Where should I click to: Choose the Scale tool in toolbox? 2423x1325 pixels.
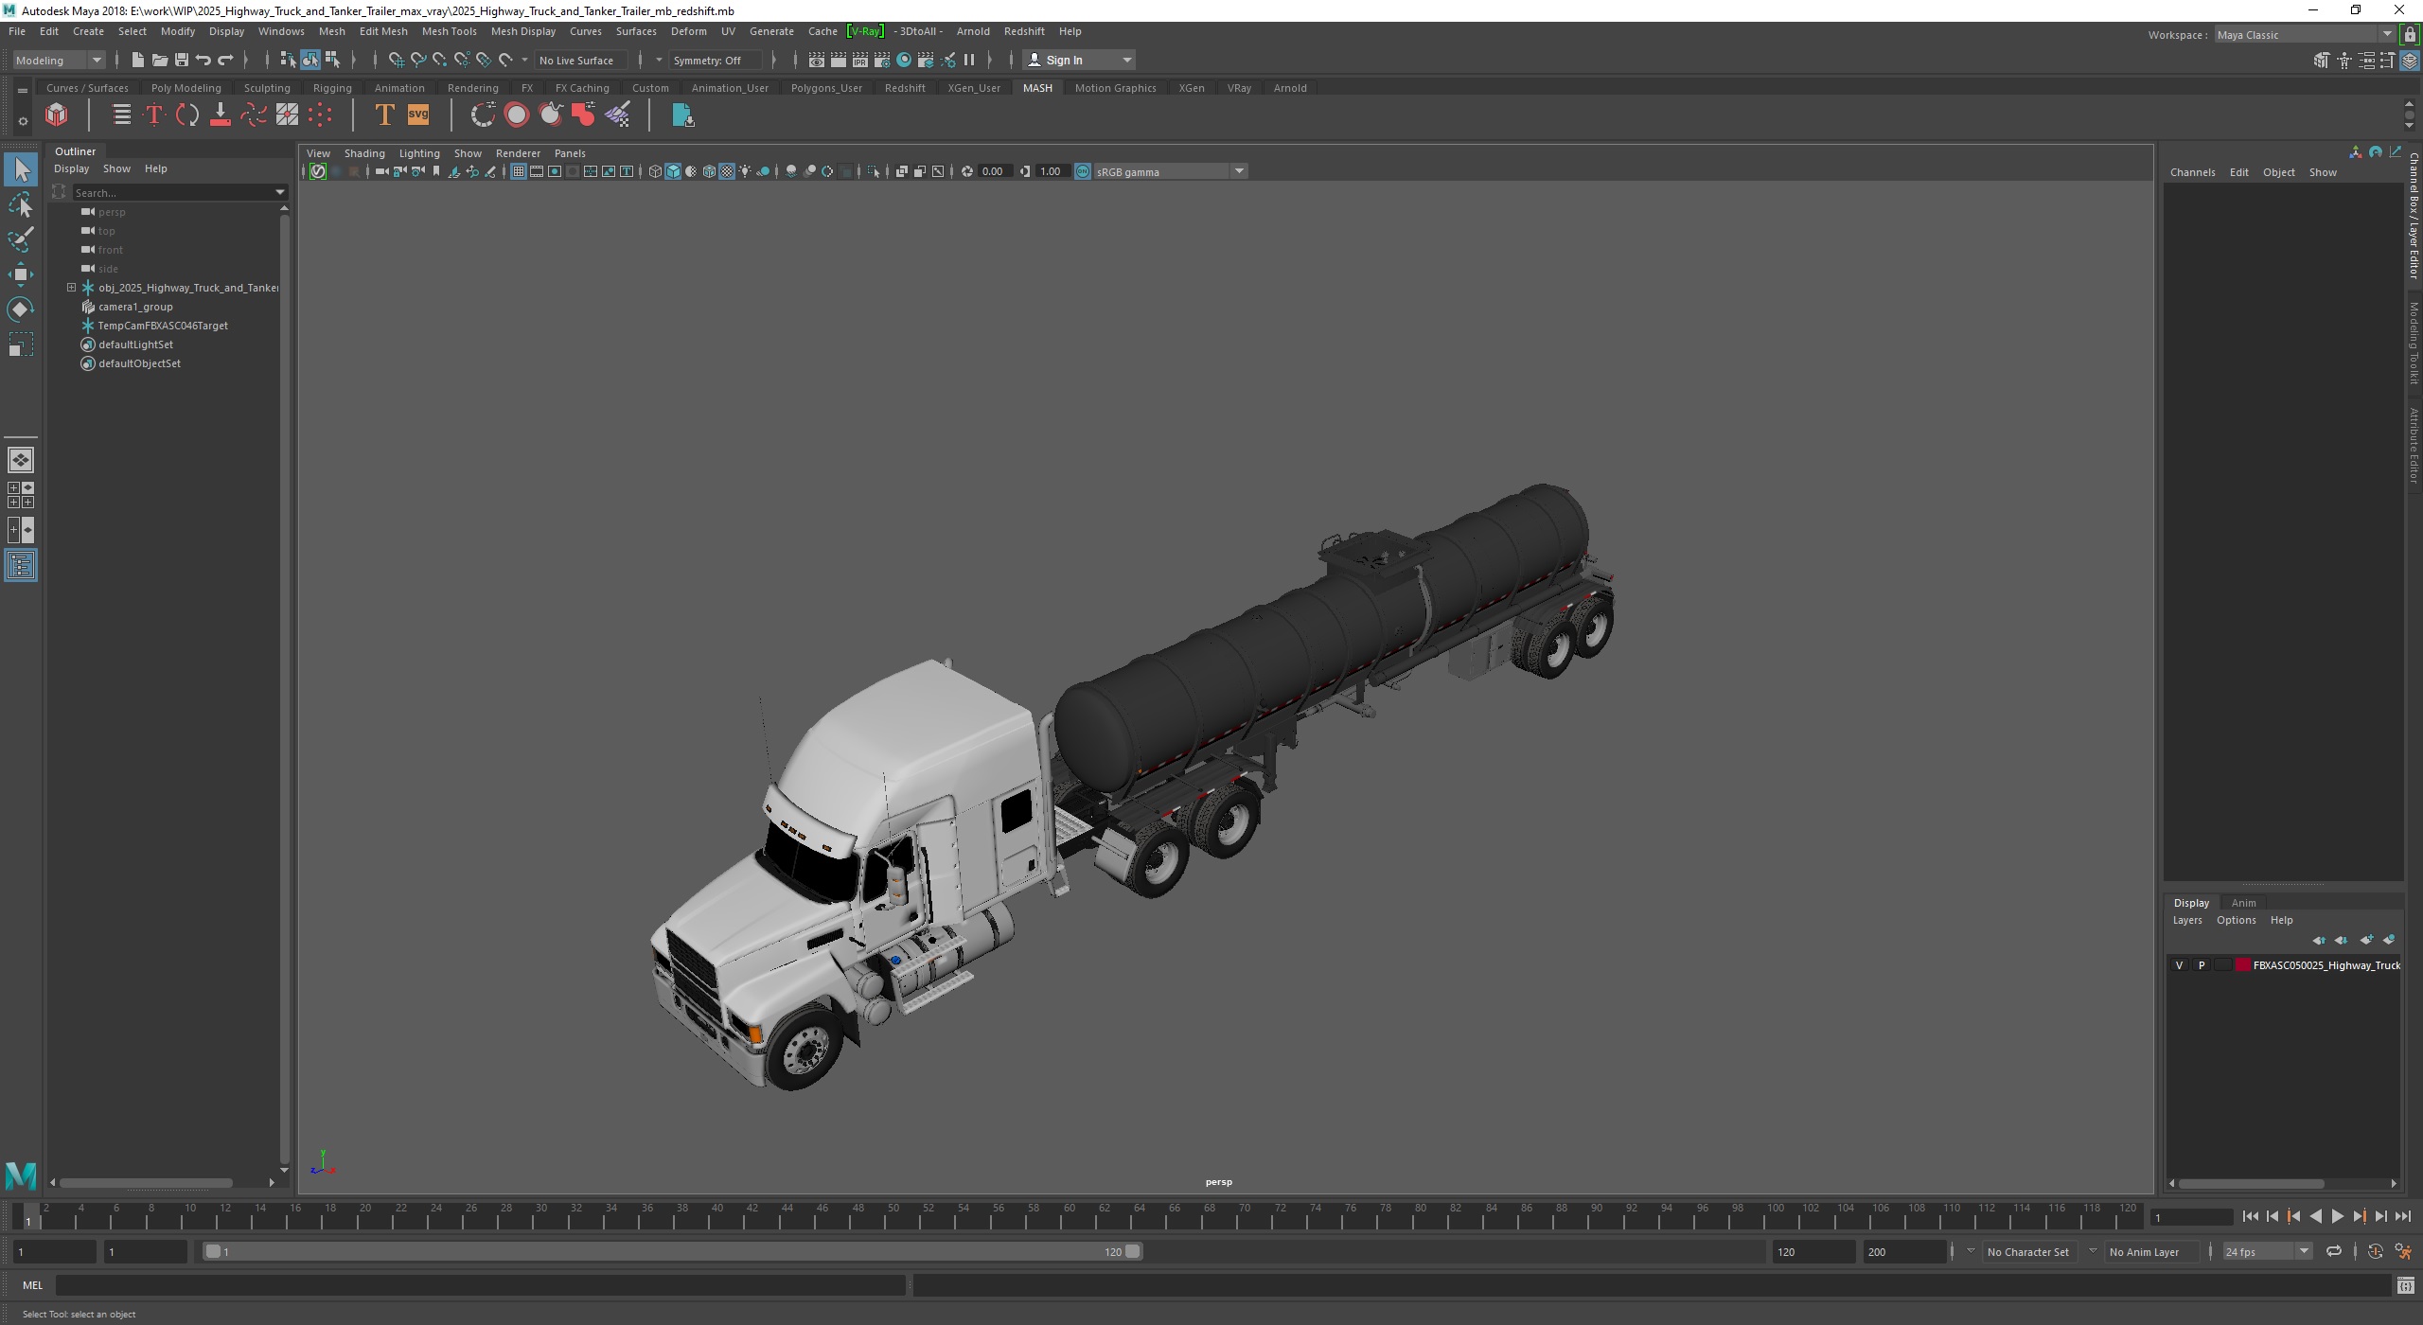[x=21, y=344]
